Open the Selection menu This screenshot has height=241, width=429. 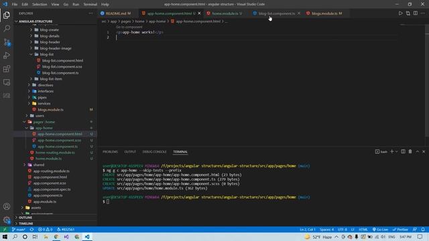(x=40, y=5)
